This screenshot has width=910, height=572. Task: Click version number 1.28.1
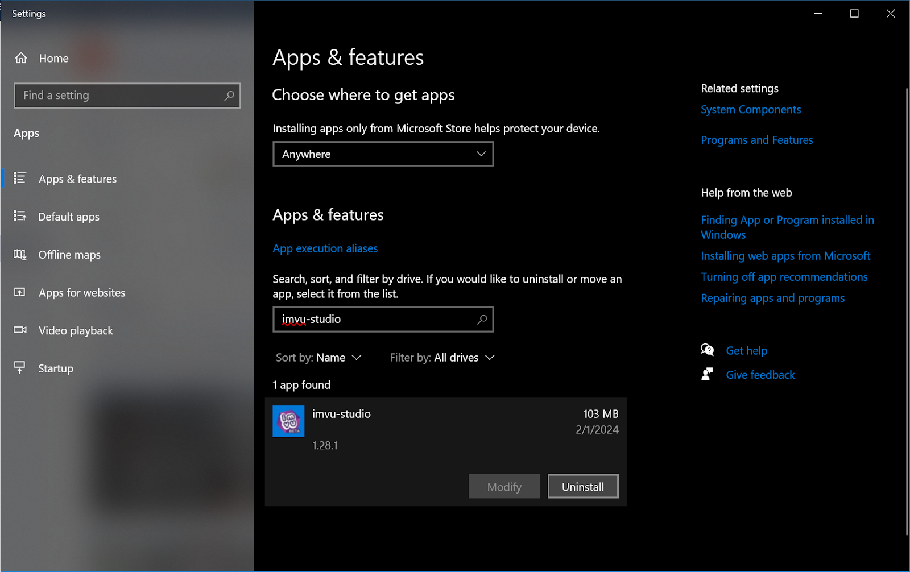[x=325, y=446]
